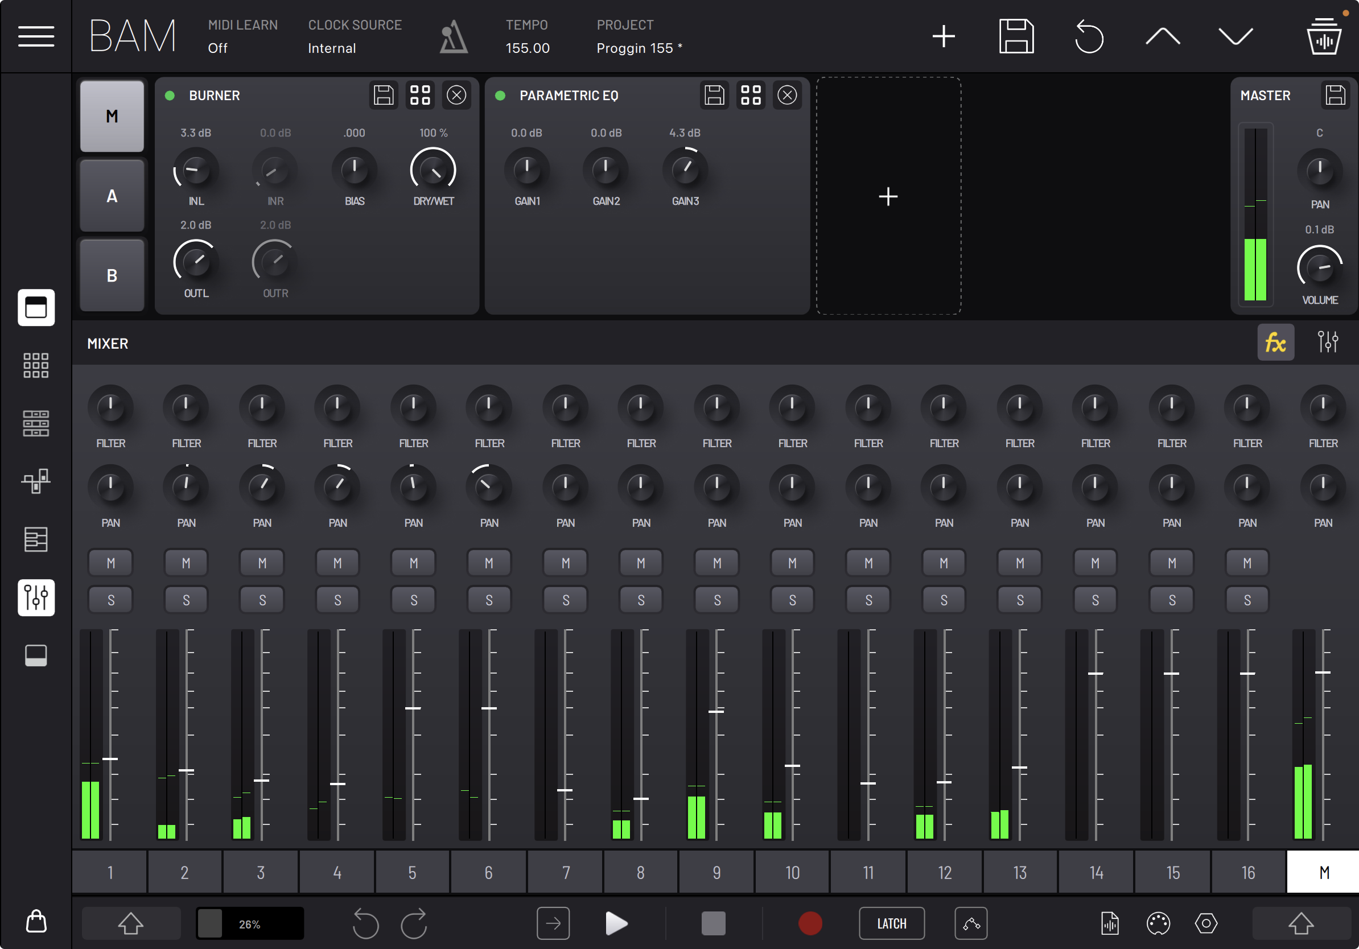
Task: Open the mixer view in left sidebar
Action: pos(36,597)
